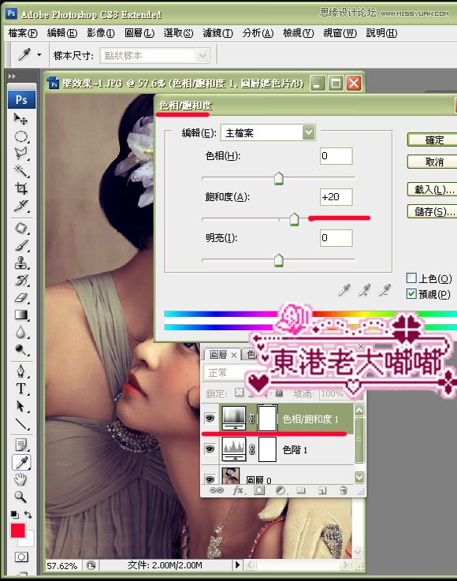This screenshot has width=457, height=581.
Task: Select the Eraser tool
Action: (20, 298)
